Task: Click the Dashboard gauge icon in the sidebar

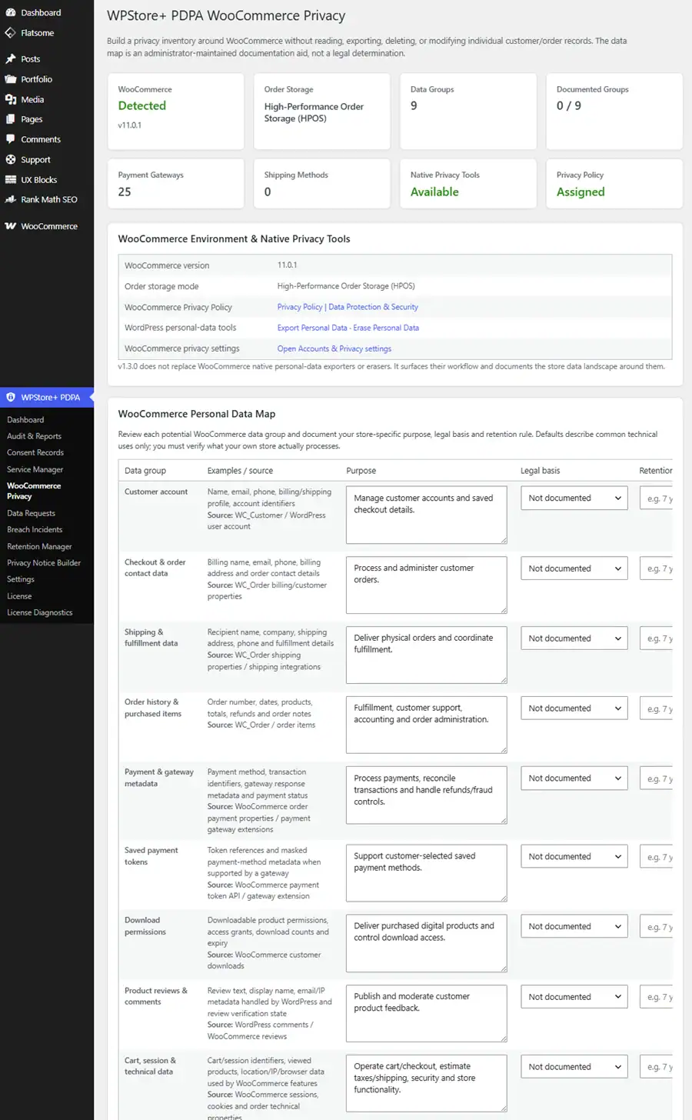Action: pyautogui.click(x=11, y=12)
